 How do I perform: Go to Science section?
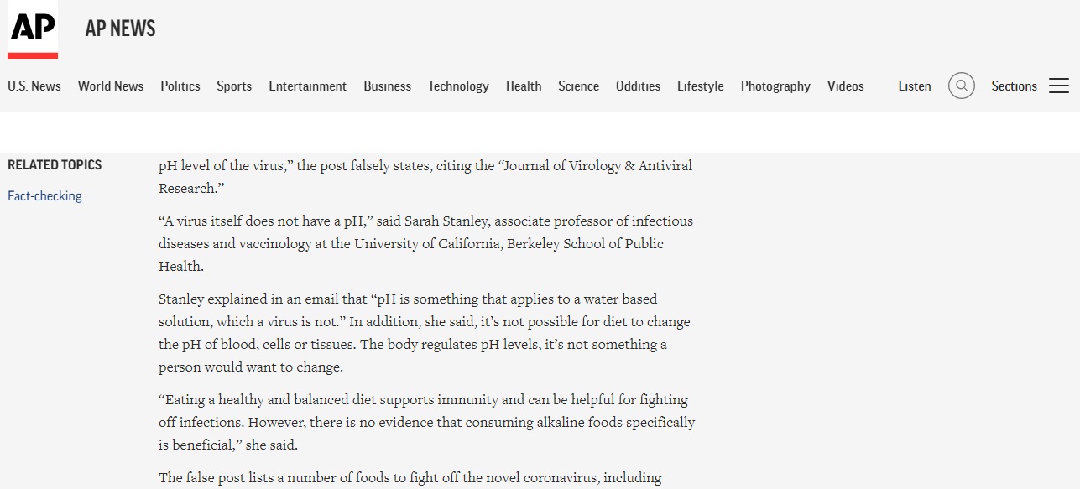pyautogui.click(x=579, y=86)
